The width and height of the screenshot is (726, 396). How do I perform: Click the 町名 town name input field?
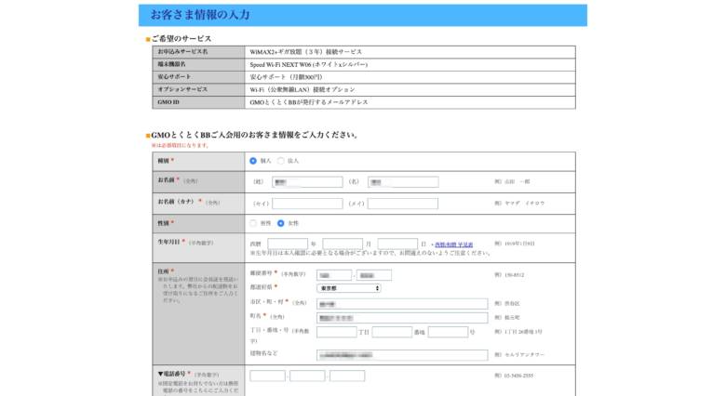tap(402, 318)
